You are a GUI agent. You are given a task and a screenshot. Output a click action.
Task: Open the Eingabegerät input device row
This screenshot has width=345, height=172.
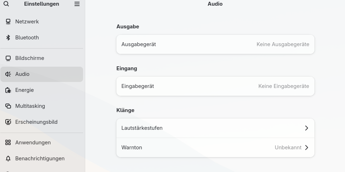(215, 86)
